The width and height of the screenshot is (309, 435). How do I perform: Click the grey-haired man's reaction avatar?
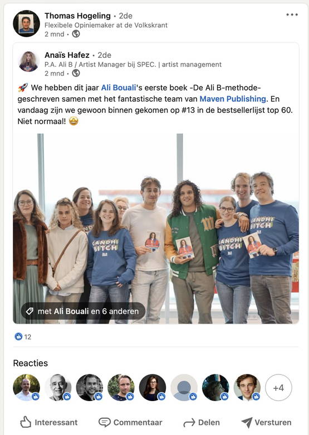click(58, 388)
